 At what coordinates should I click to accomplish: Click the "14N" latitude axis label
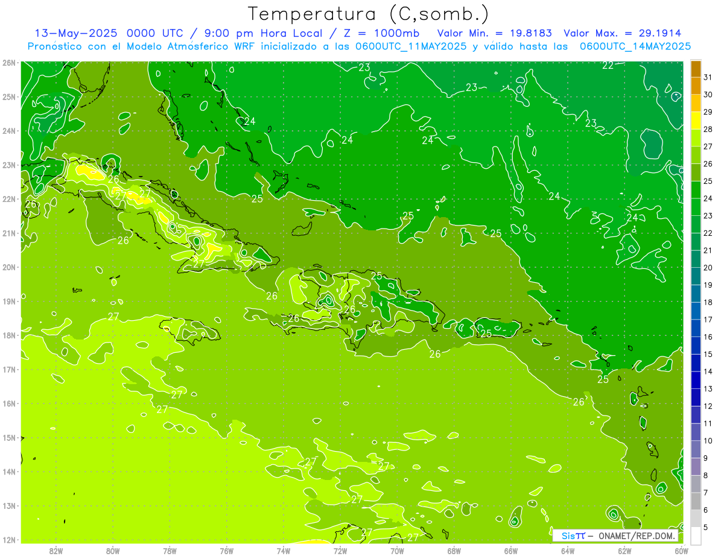[9, 472]
